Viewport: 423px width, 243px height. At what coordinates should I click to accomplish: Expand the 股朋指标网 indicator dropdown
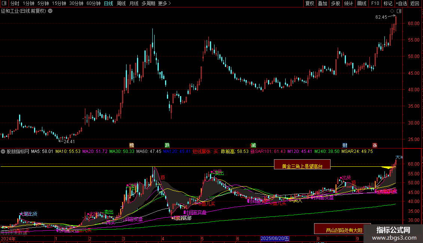point(3,152)
